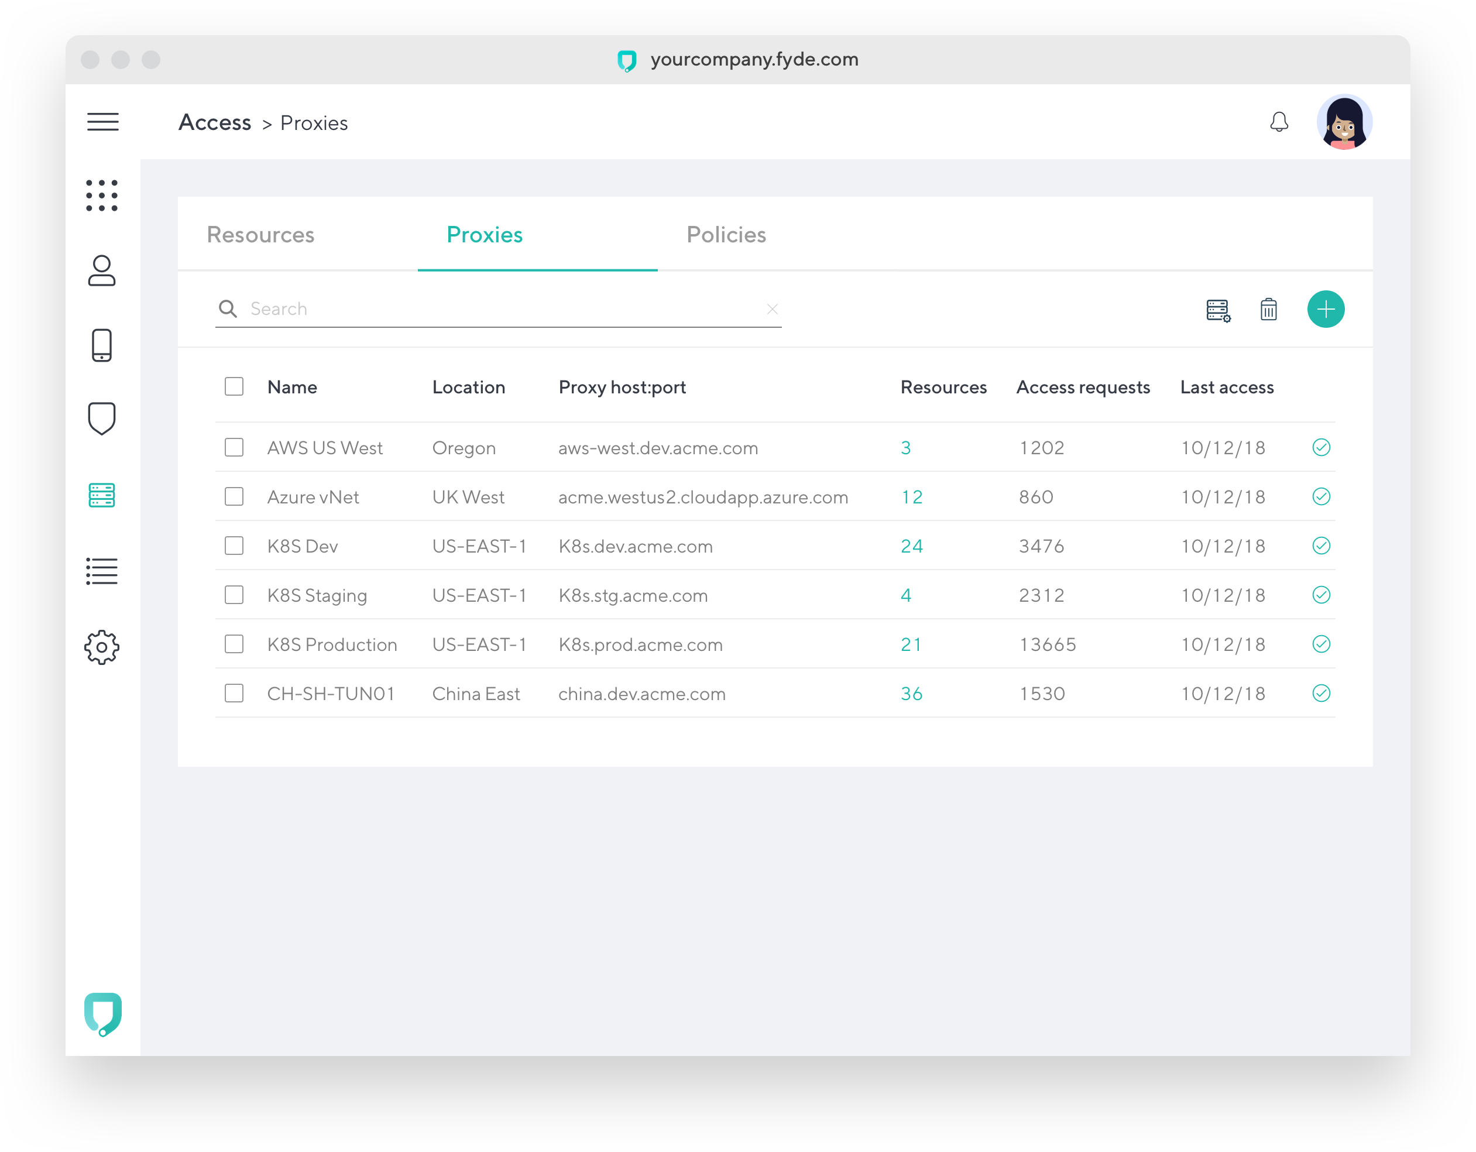Click status check icon for K8S Dev

[1321, 546]
